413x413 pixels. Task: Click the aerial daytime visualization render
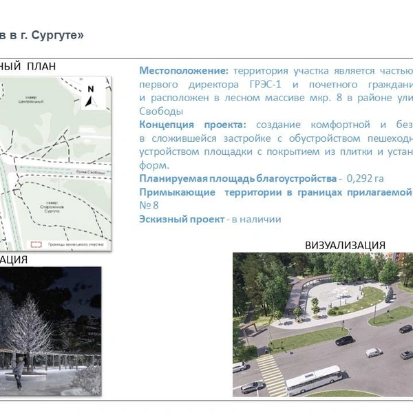pyautogui.click(x=323, y=324)
